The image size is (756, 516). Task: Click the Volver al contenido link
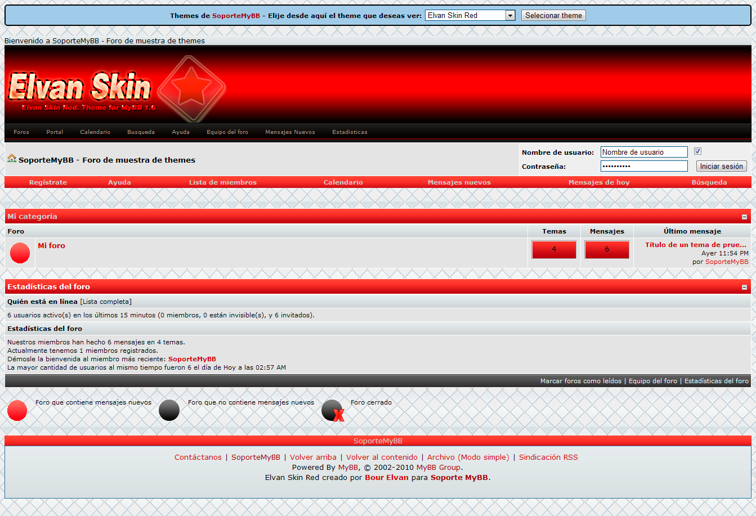pyautogui.click(x=382, y=457)
